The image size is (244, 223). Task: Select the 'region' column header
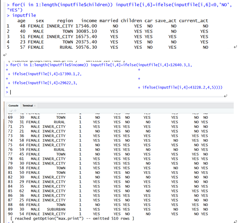coord(65,21)
